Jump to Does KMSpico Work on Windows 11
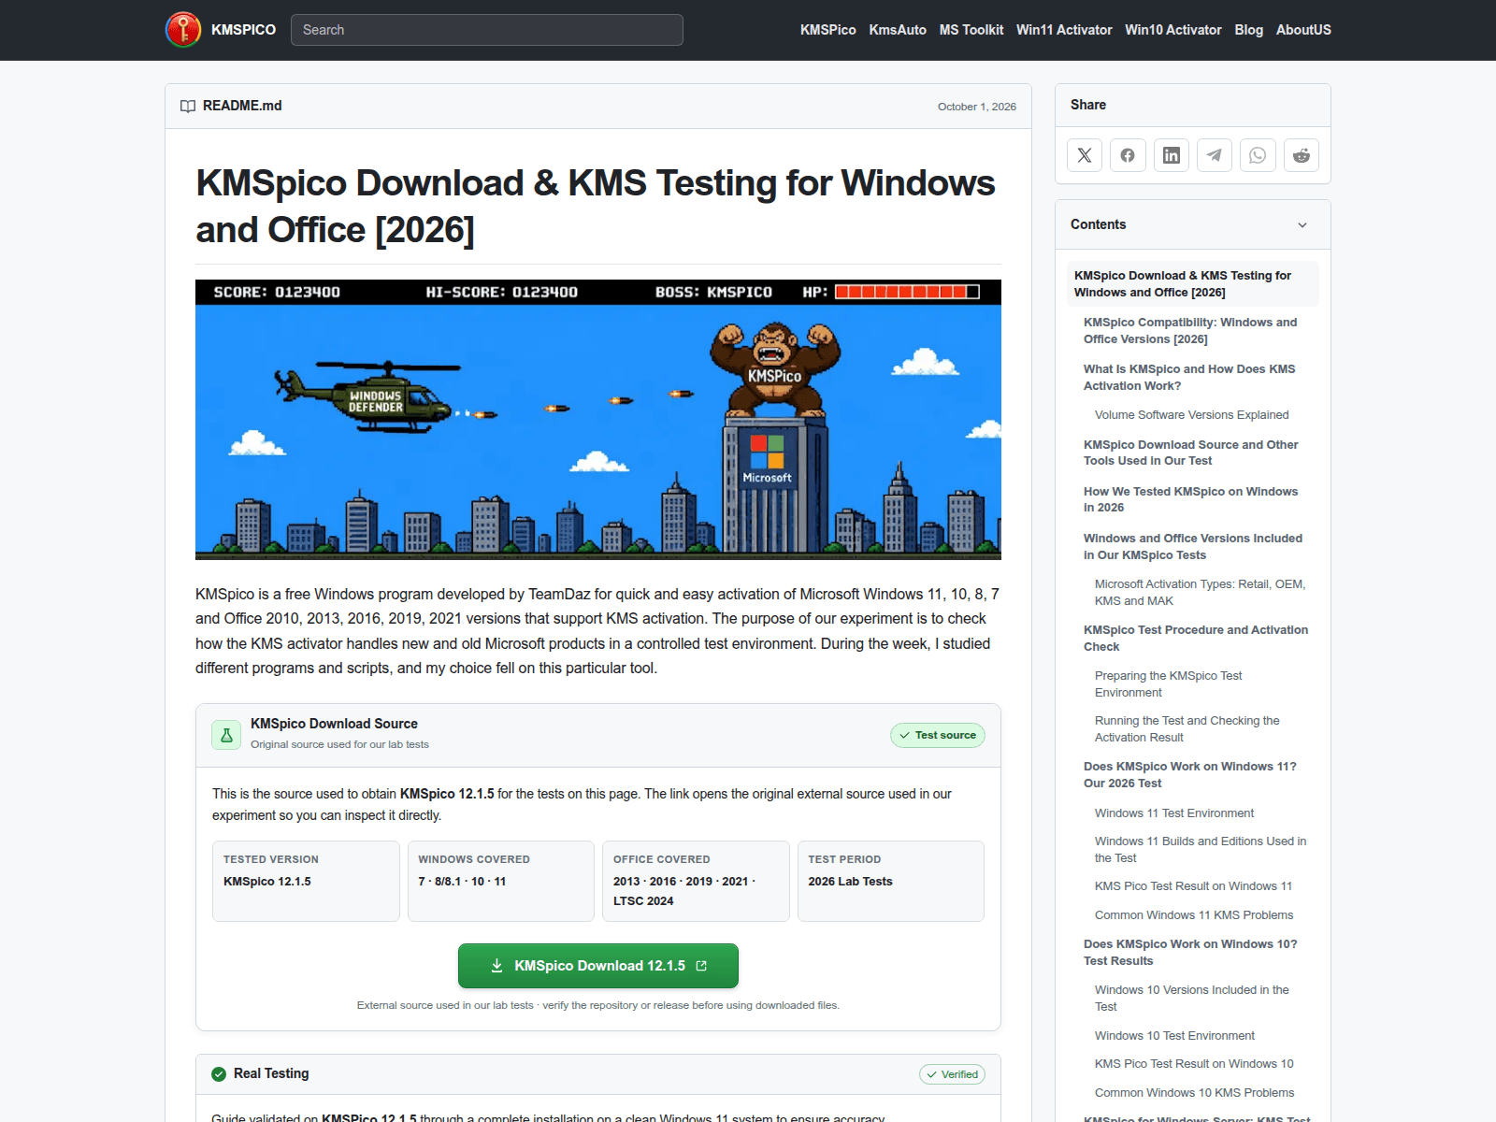Screen dimensions: 1496x1122 click(1190, 775)
